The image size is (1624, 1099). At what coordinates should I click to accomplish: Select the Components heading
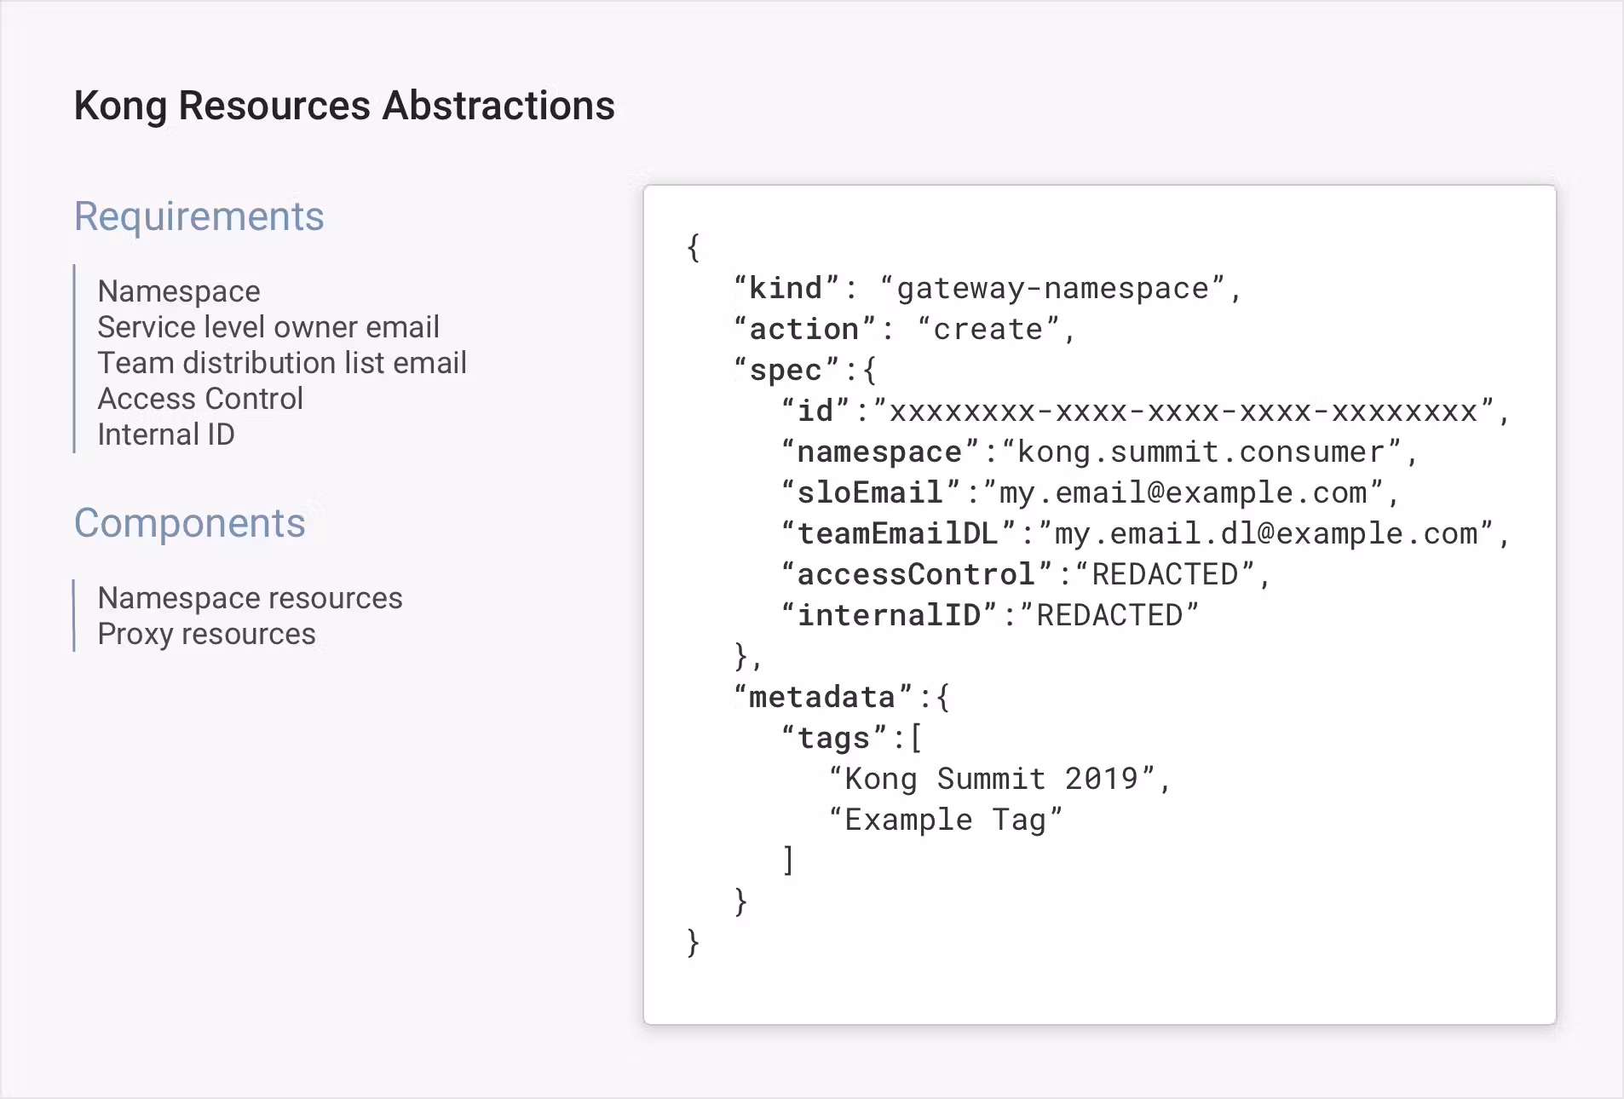pyautogui.click(x=189, y=523)
